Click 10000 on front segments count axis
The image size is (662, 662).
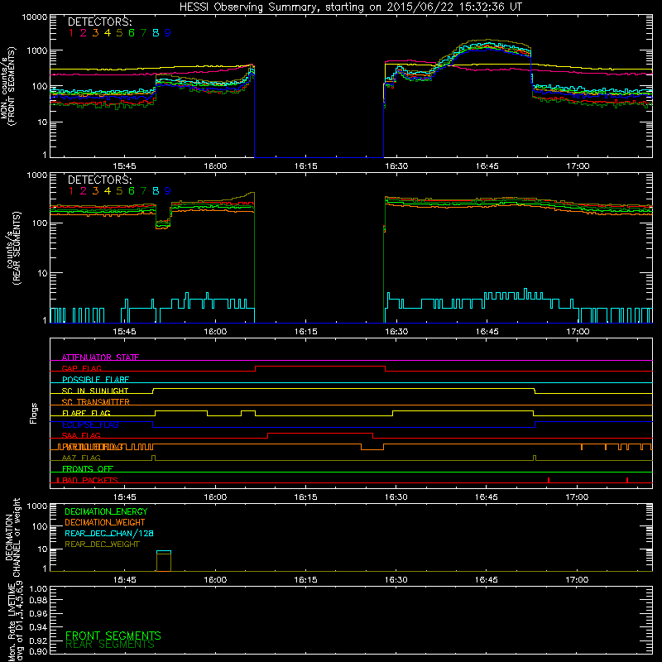click(x=35, y=17)
